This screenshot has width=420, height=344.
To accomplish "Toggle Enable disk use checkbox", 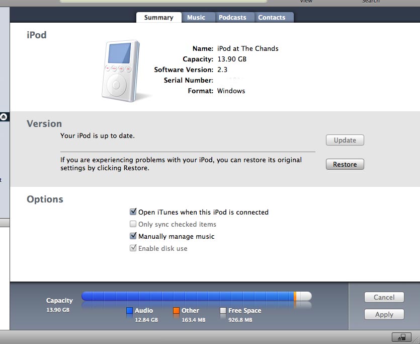I will [133, 248].
